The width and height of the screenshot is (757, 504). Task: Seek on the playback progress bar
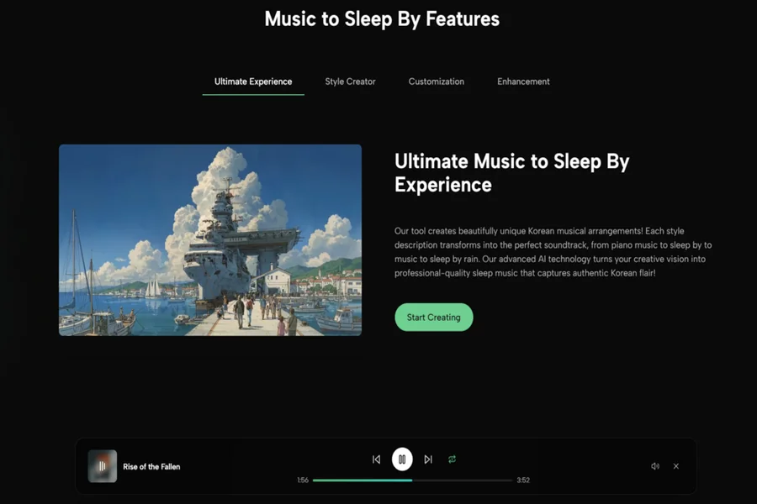pos(412,480)
